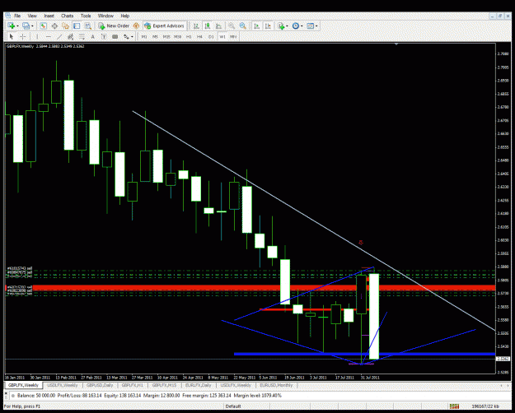515x413 pixels.
Task: Expand the Periods dropdown arrow
Action: [x=302, y=26]
